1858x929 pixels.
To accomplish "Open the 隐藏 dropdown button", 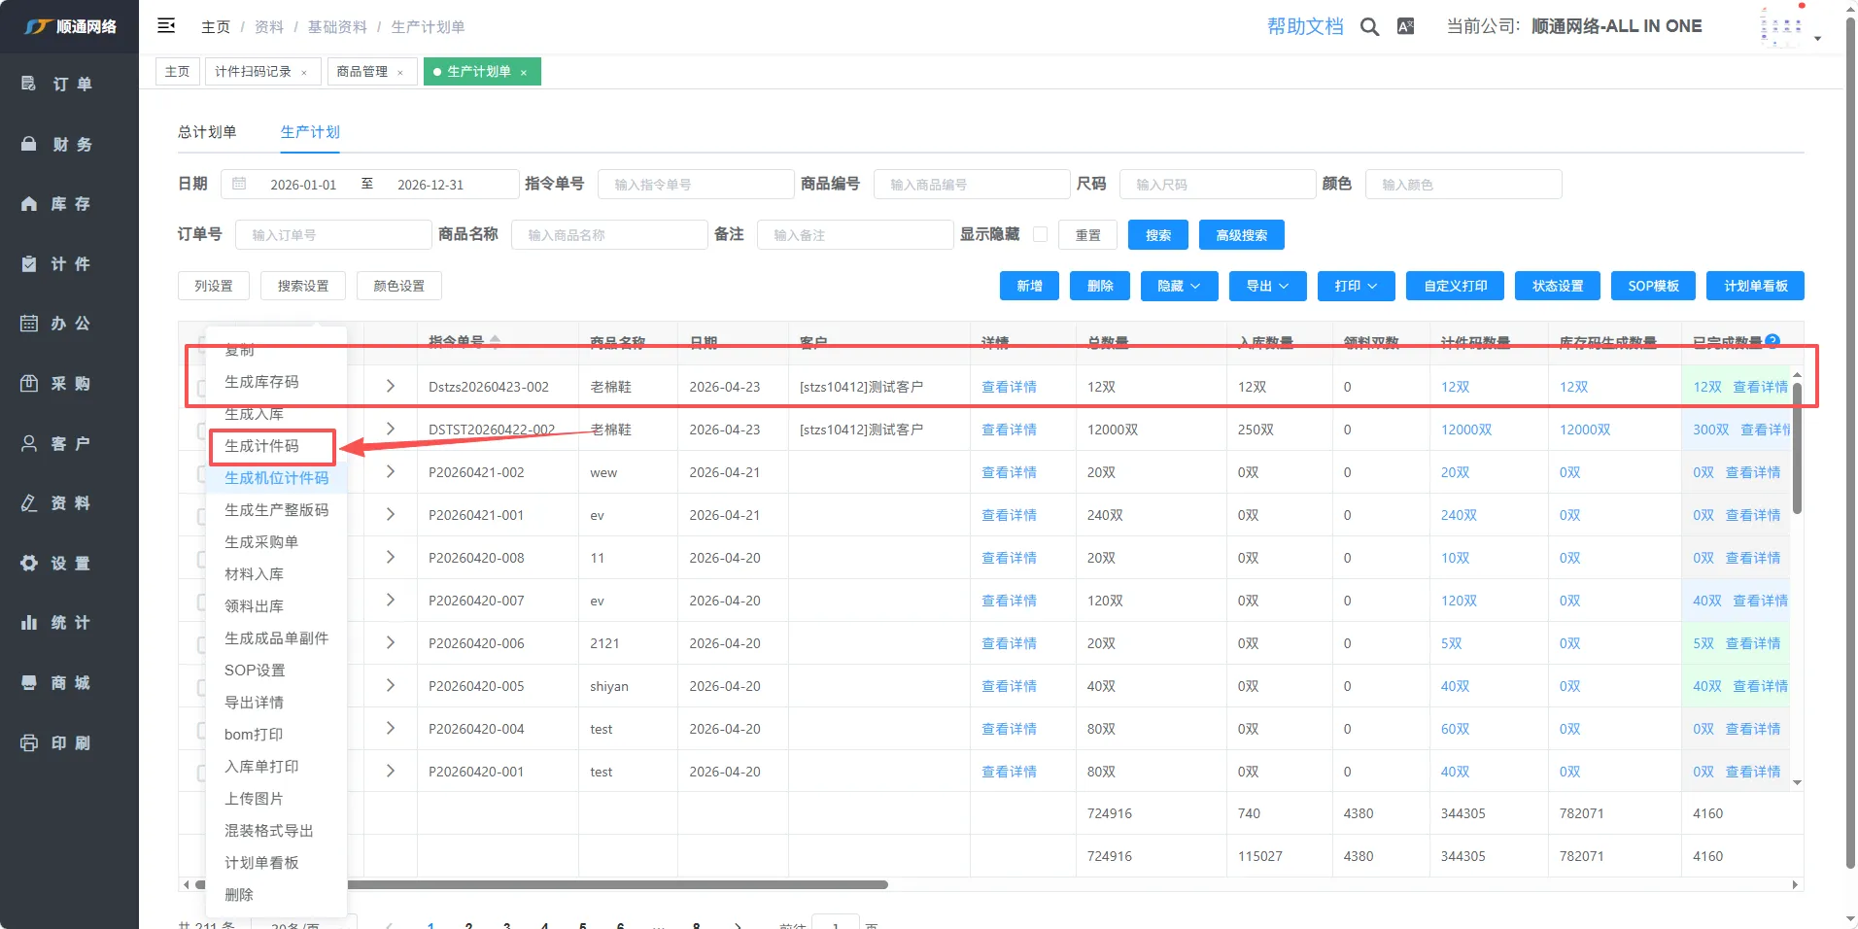I will point(1179,286).
